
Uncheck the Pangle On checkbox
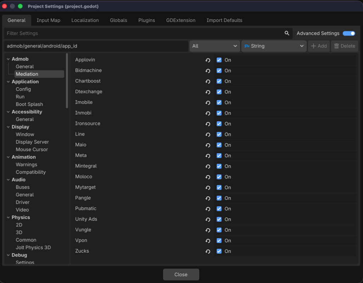click(219, 198)
